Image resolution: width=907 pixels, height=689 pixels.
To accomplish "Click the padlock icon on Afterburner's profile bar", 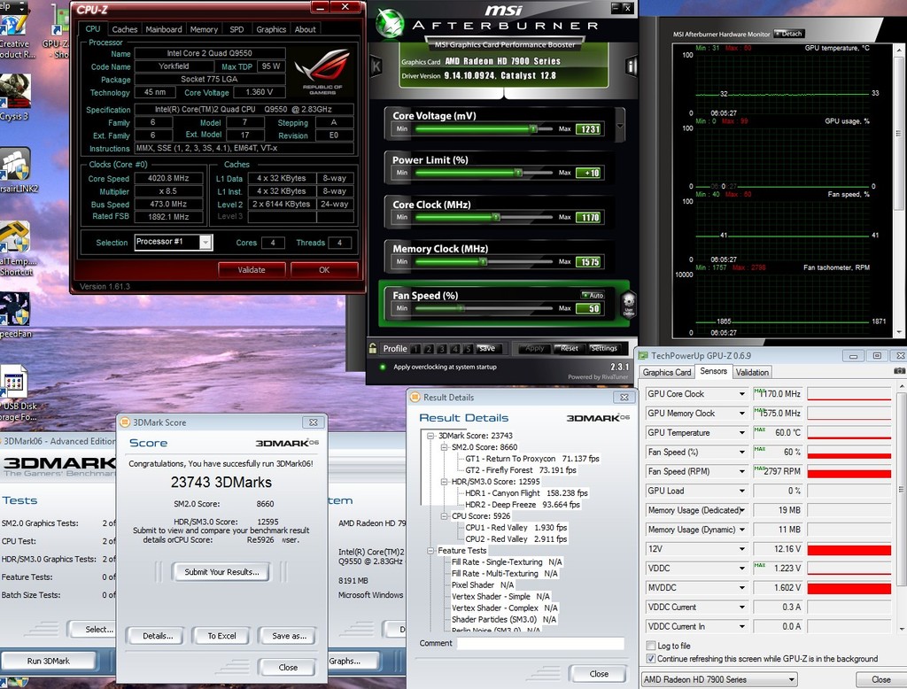I will (374, 348).
